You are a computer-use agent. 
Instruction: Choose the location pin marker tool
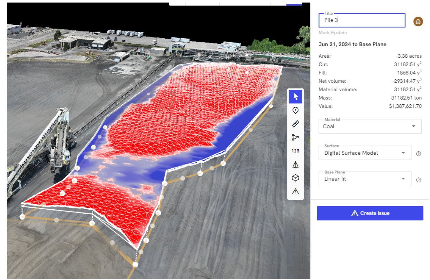point(295,110)
